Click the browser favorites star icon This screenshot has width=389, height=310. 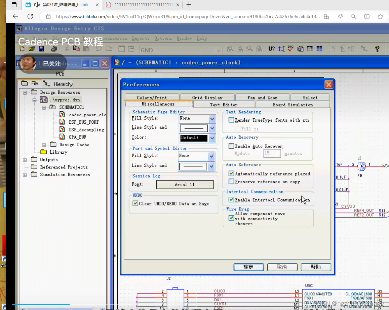click(x=380, y=16)
